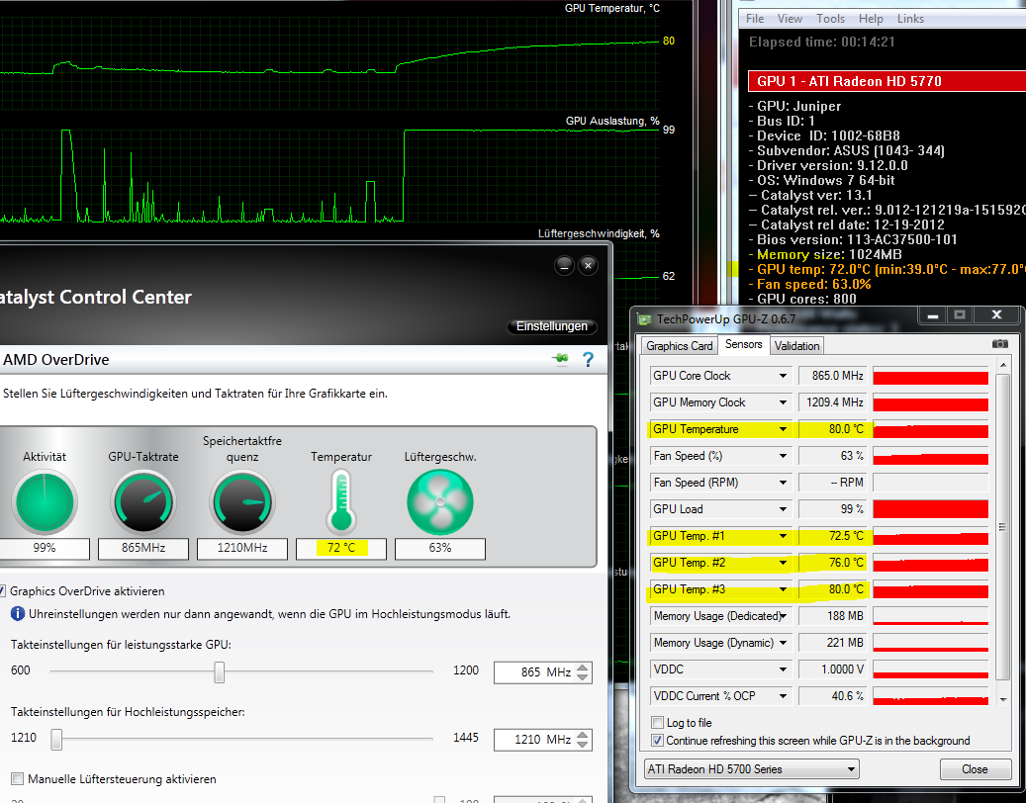1026x803 pixels.
Task: Increase GPU clock with up stepper arrow
Action: click(x=583, y=667)
